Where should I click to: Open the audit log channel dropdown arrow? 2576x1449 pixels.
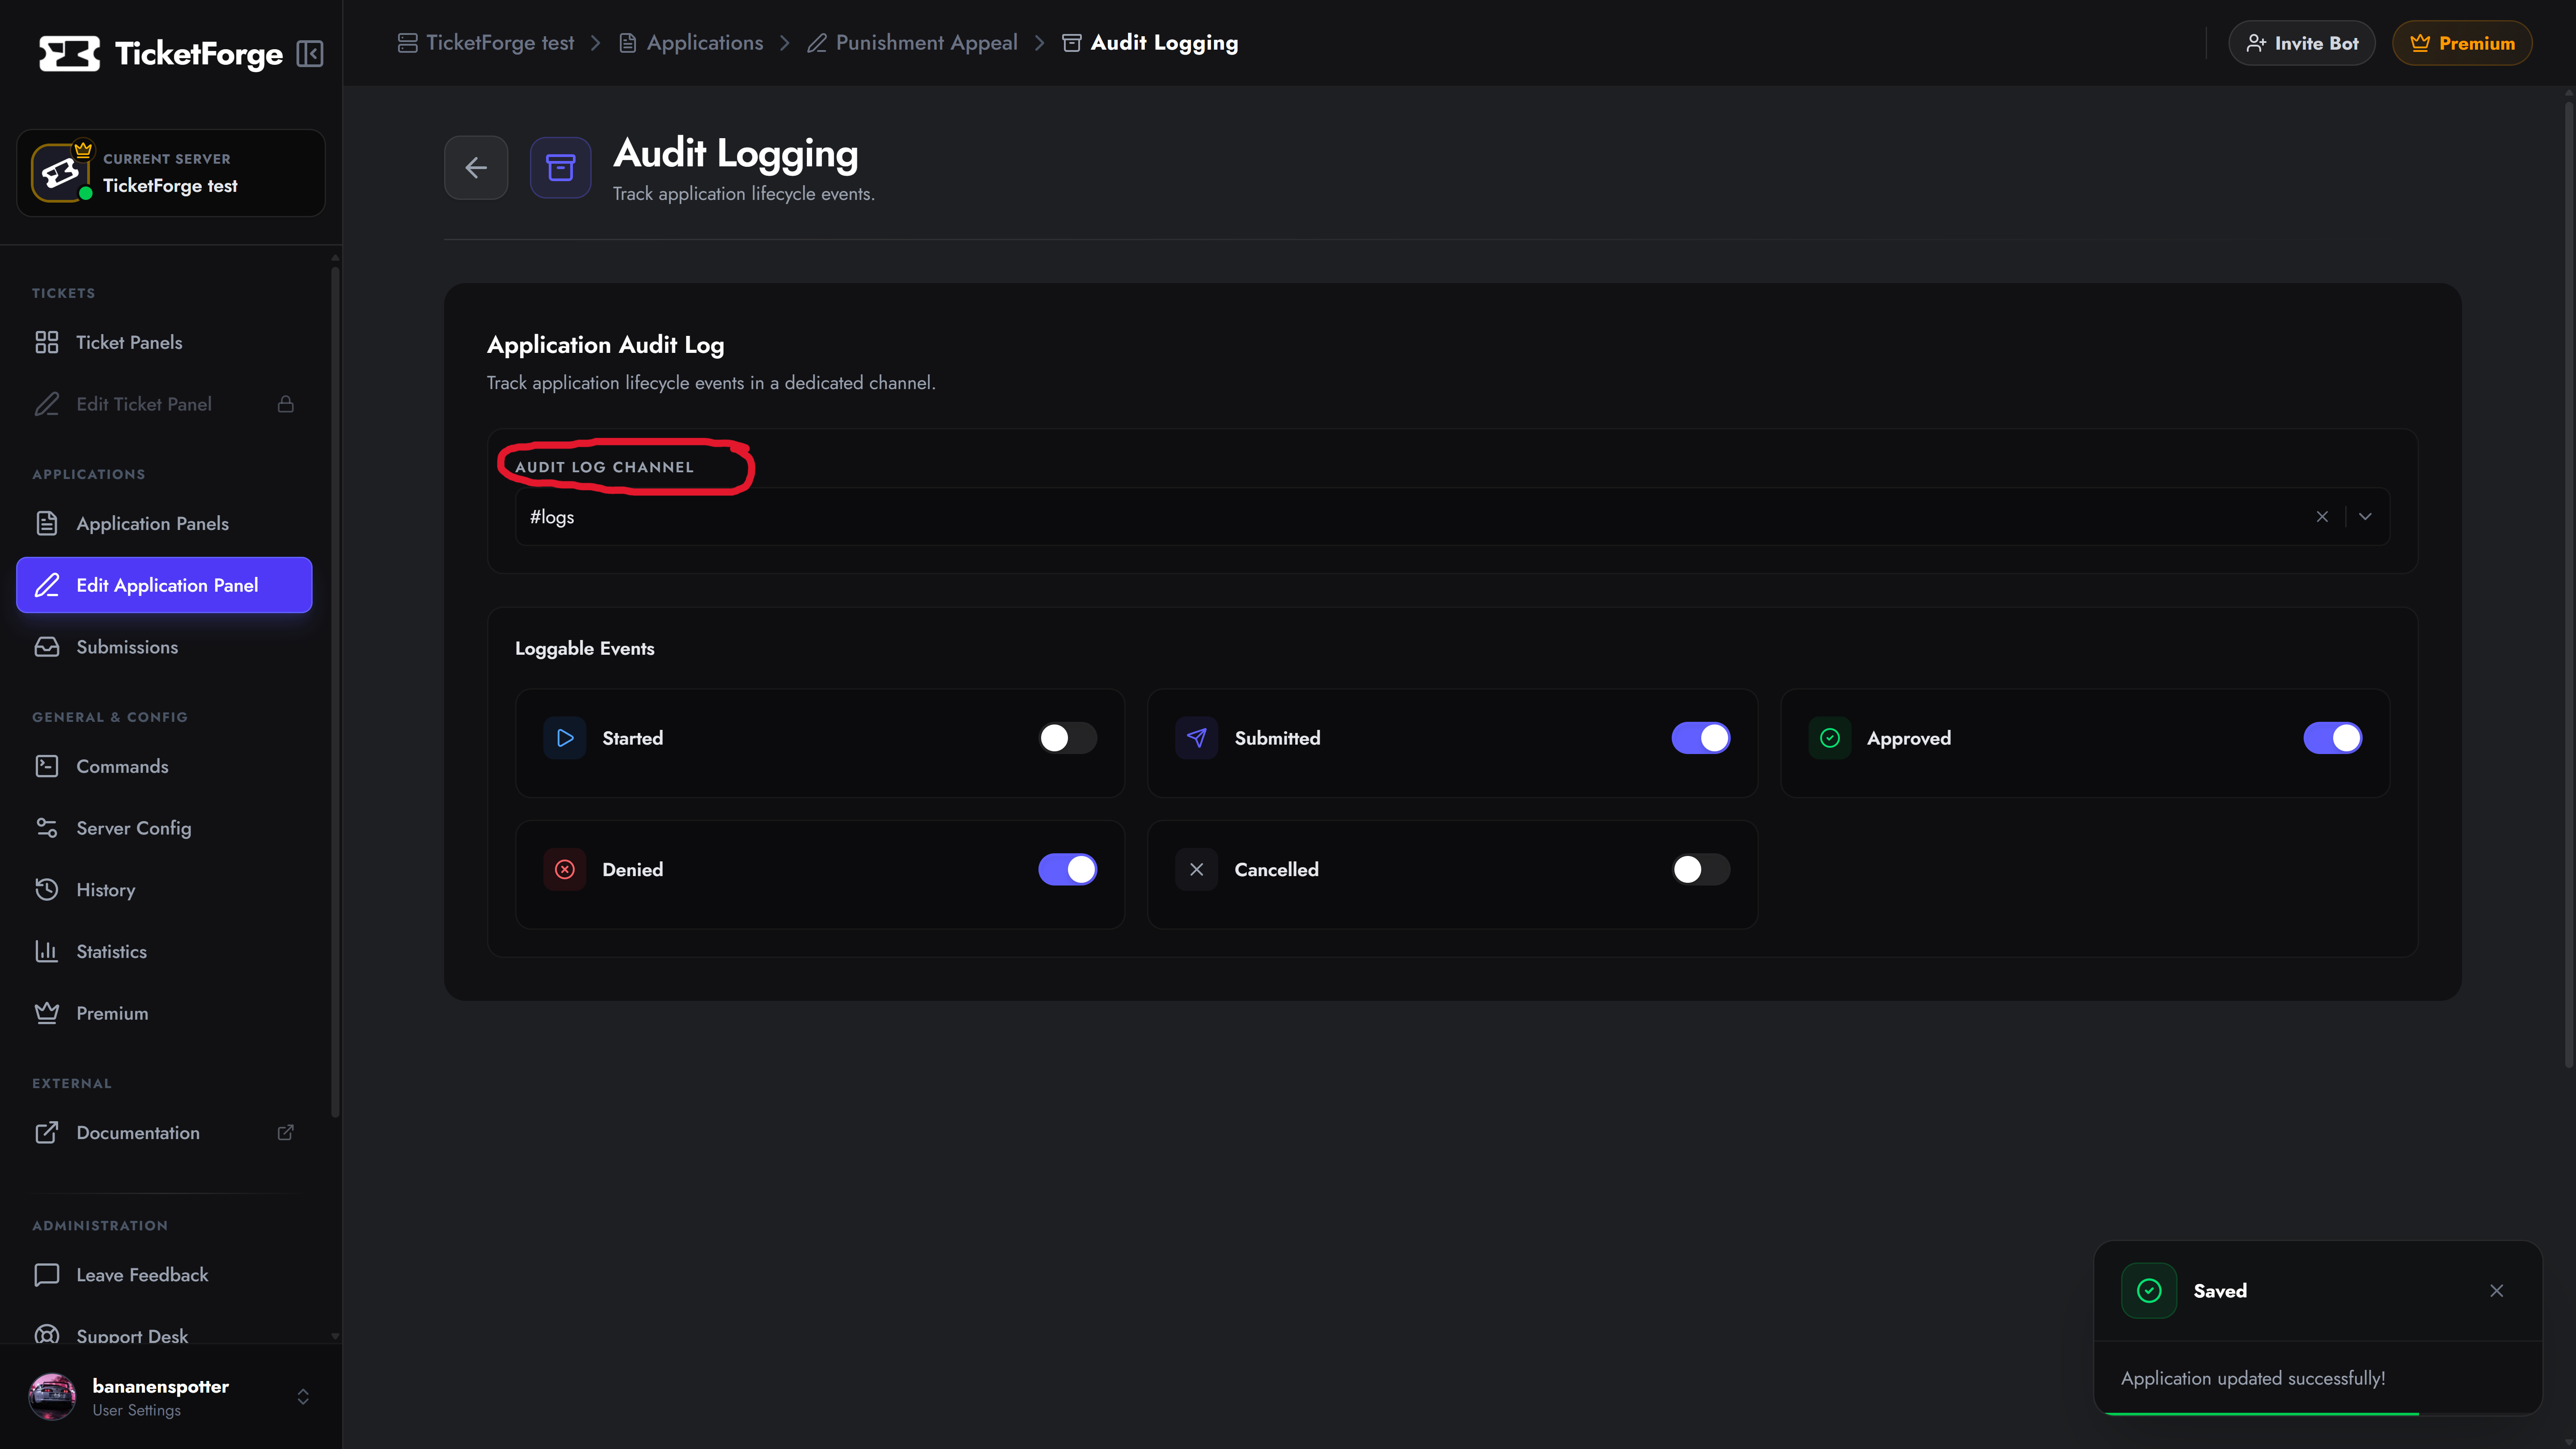coord(2365,517)
